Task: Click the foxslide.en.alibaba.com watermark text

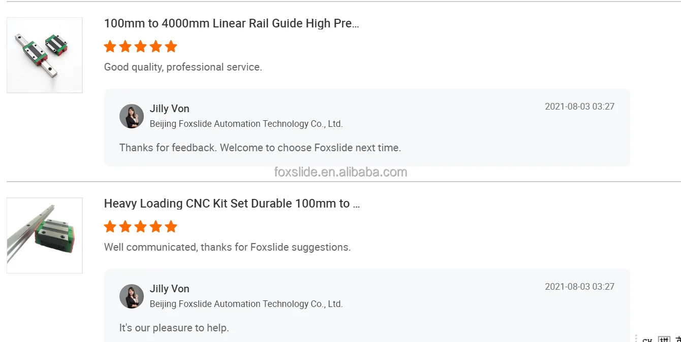Action: pos(340,172)
